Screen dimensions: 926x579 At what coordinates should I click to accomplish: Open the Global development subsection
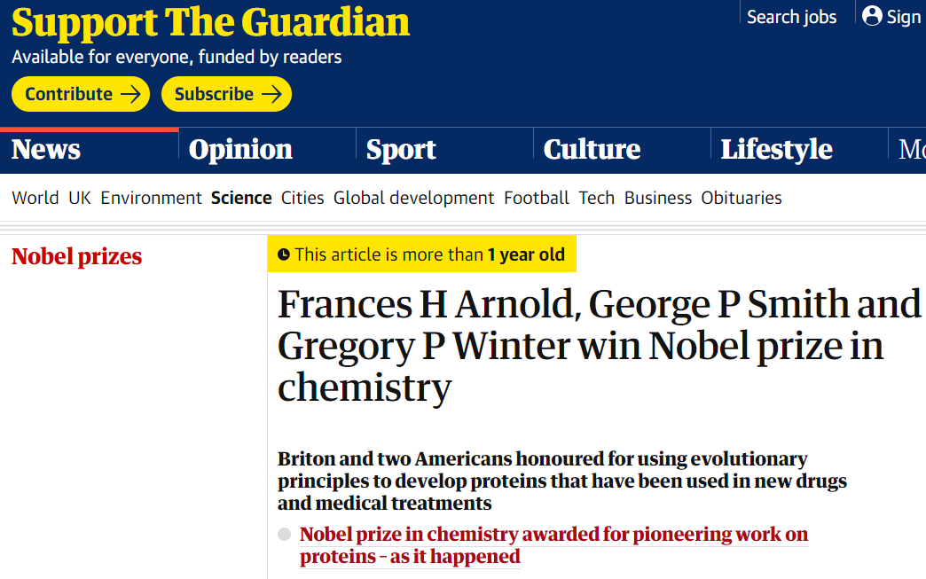pyautogui.click(x=413, y=198)
